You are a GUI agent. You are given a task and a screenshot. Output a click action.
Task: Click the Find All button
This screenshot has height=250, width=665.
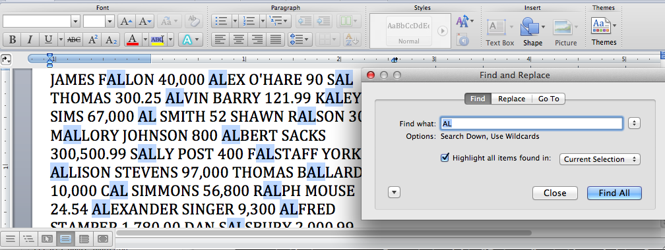pos(614,193)
